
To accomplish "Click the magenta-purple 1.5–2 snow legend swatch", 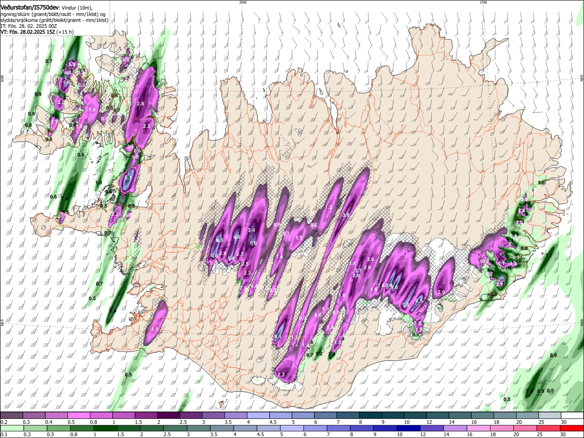I will point(146,416).
